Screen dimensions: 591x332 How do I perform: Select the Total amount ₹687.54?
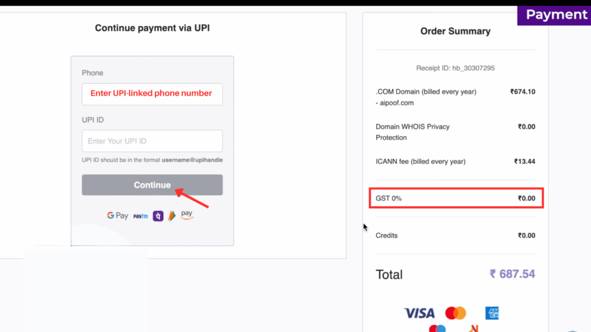coord(512,274)
